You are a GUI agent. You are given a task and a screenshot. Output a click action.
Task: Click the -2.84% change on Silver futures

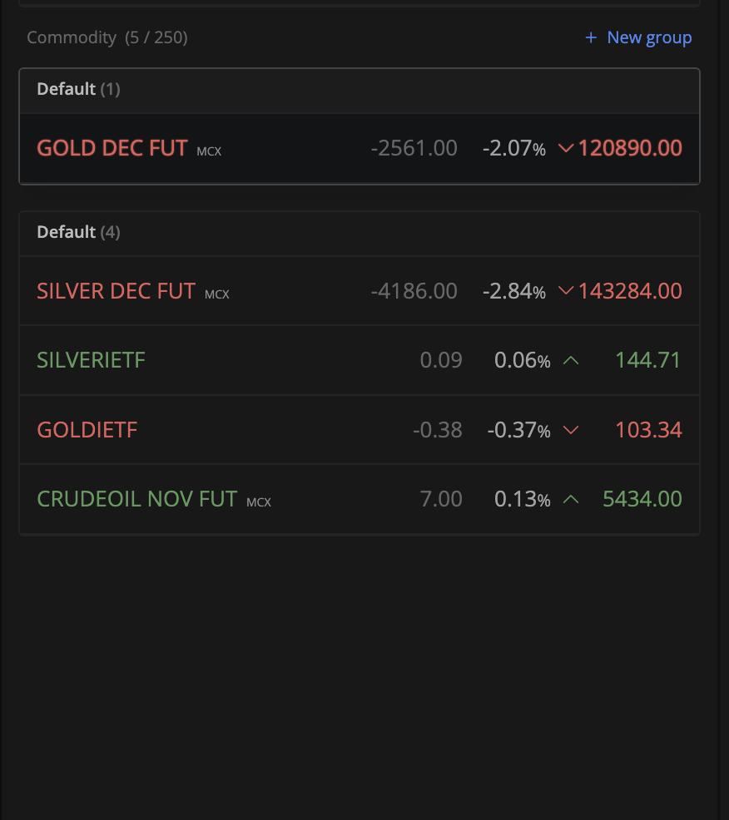click(513, 291)
